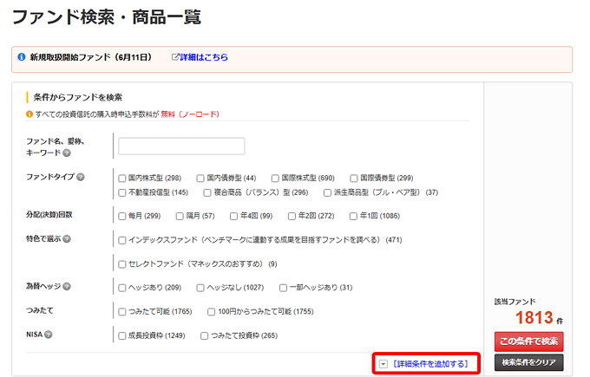This screenshot has height=377, width=590.
Task: Toggle the 100円からつみたて可能 checkbox
Action: pos(213,310)
